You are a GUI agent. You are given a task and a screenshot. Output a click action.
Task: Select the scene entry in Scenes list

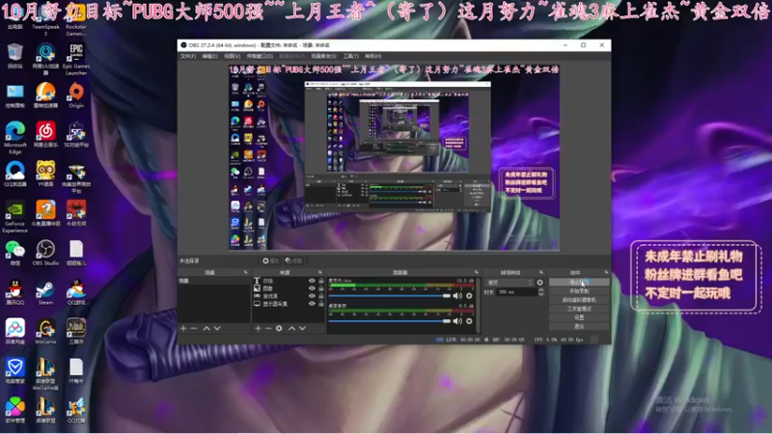[213, 281]
